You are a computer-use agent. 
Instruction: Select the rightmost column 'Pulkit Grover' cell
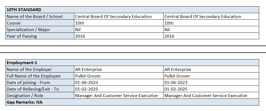(177, 76)
